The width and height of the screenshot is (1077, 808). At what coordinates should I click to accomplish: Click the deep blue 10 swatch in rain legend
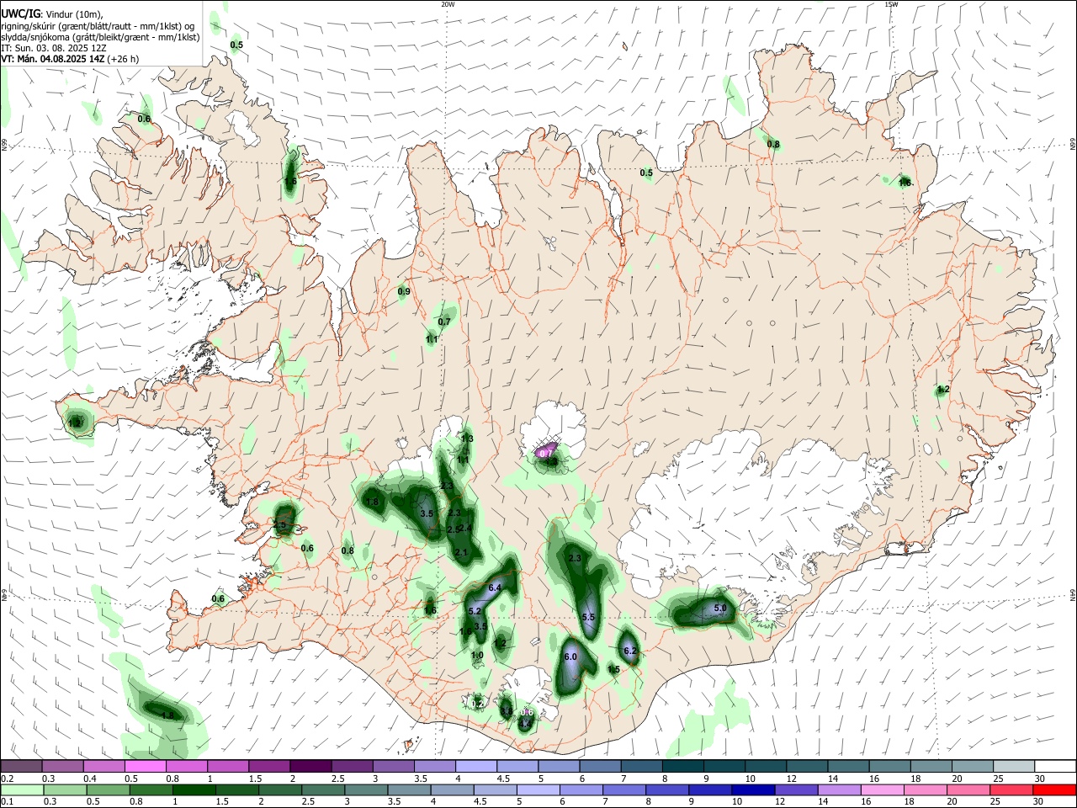coord(751,790)
